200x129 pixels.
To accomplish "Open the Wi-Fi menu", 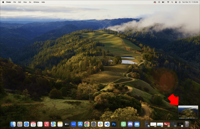I will (x=168, y=2).
